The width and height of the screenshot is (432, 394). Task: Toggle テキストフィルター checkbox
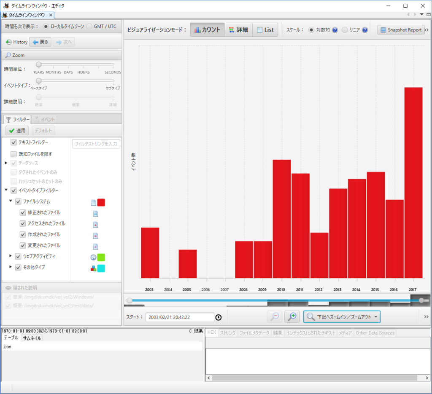[x=13, y=142]
